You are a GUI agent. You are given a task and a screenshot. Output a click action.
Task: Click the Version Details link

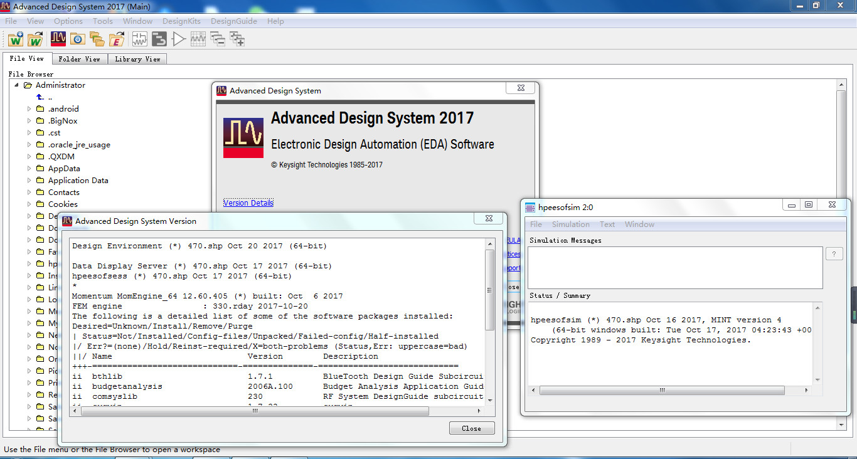(x=248, y=203)
